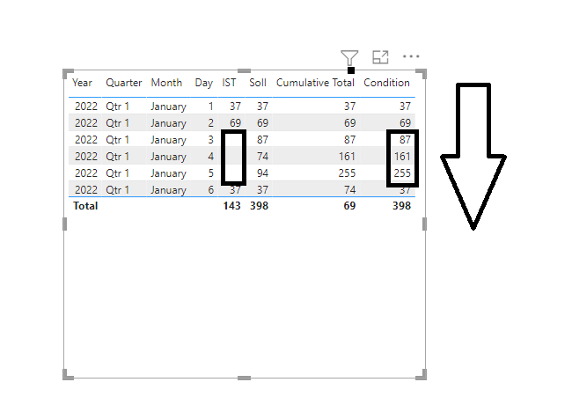Select Soll value 74 for Day 4
Image resolution: width=572 pixels, height=419 pixels.
[262, 157]
